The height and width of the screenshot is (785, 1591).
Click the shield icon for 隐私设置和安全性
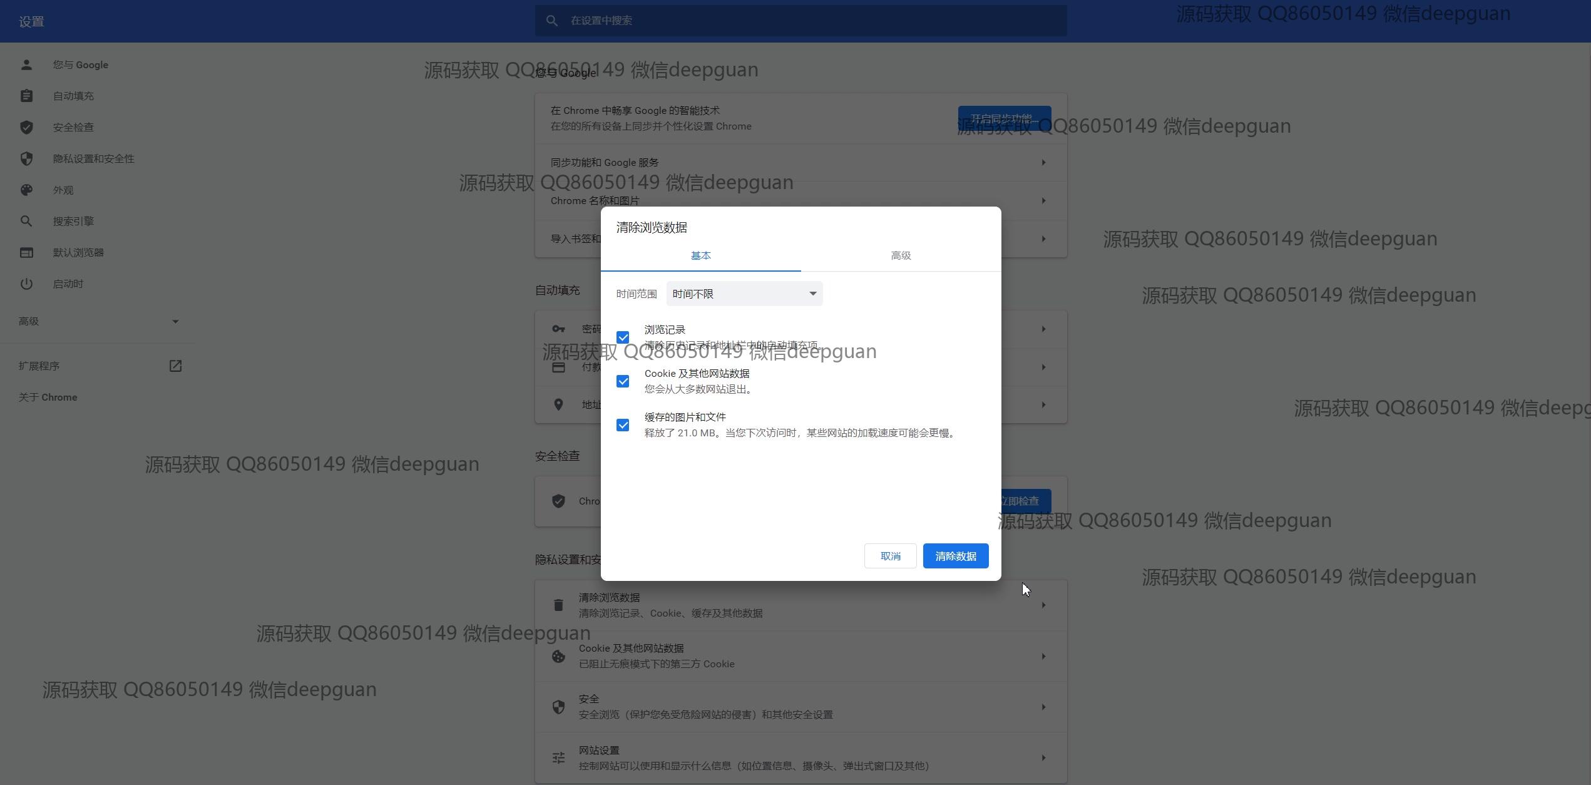(26, 158)
